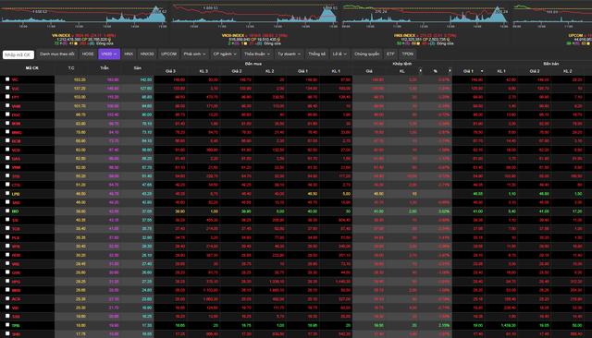Screen dimensions: 592x338
Task: Click the Thống kê button
Action: pyautogui.click(x=316, y=54)
